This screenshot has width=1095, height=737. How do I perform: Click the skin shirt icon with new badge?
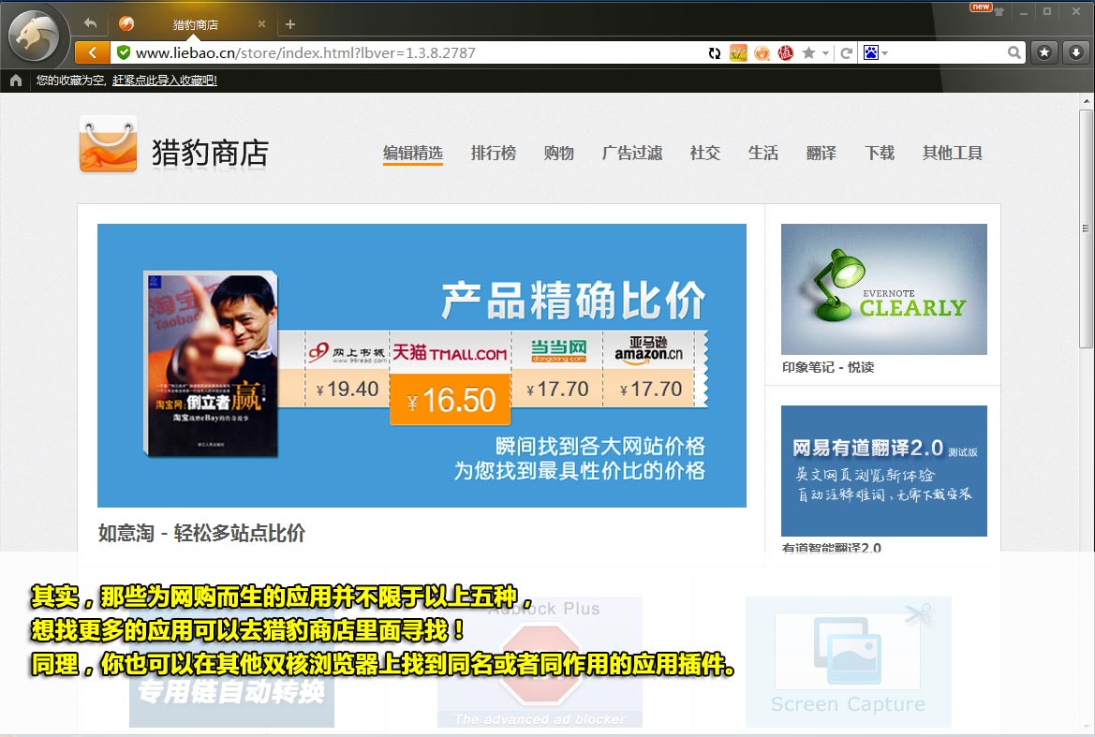pos(998,11)
